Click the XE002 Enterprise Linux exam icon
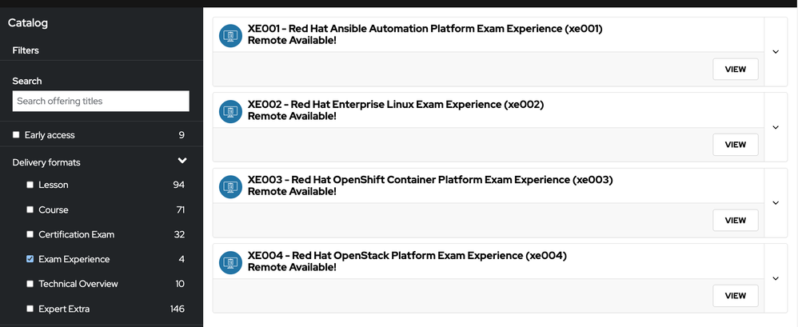The height and width of the screenshot is (327, 798). click(x=231, y=111)
